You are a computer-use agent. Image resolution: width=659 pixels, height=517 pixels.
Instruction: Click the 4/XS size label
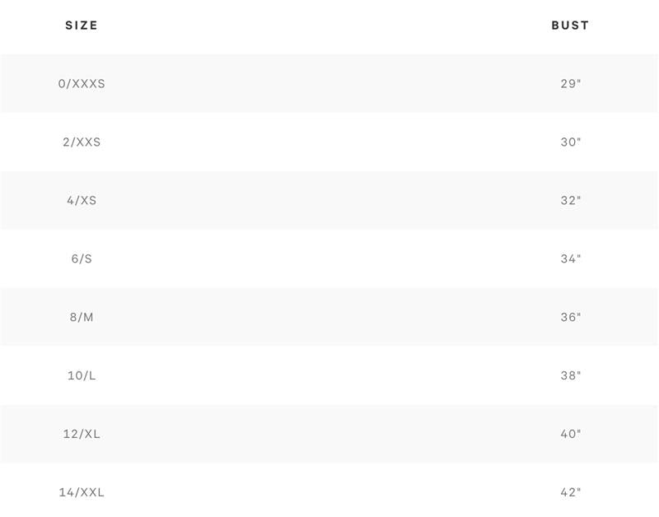coord(82,201)
